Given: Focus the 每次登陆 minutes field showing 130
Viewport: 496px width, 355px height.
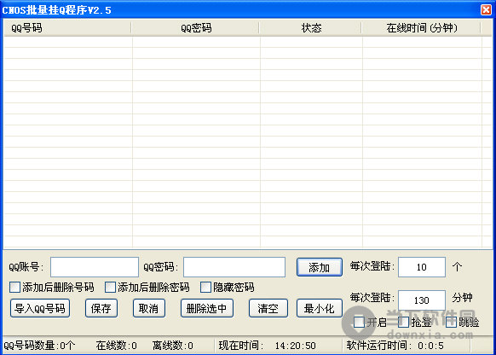Looking at the screenshot, I should 421,300.
